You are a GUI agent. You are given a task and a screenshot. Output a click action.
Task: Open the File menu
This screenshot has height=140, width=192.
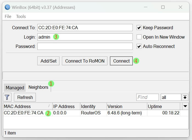[x=8, y=17]
